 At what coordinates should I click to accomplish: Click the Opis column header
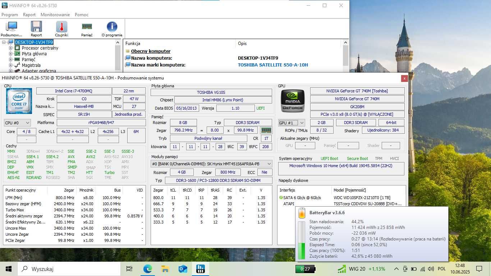point(242,43)
